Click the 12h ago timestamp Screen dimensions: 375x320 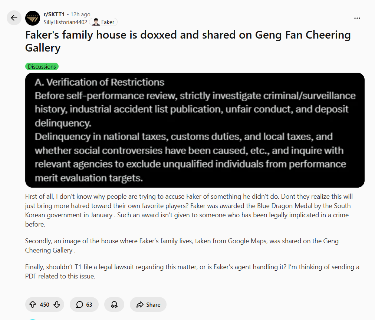coord(80,14)
